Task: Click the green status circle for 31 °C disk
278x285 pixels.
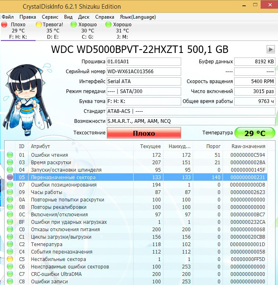Action: (x=108, y=24)
